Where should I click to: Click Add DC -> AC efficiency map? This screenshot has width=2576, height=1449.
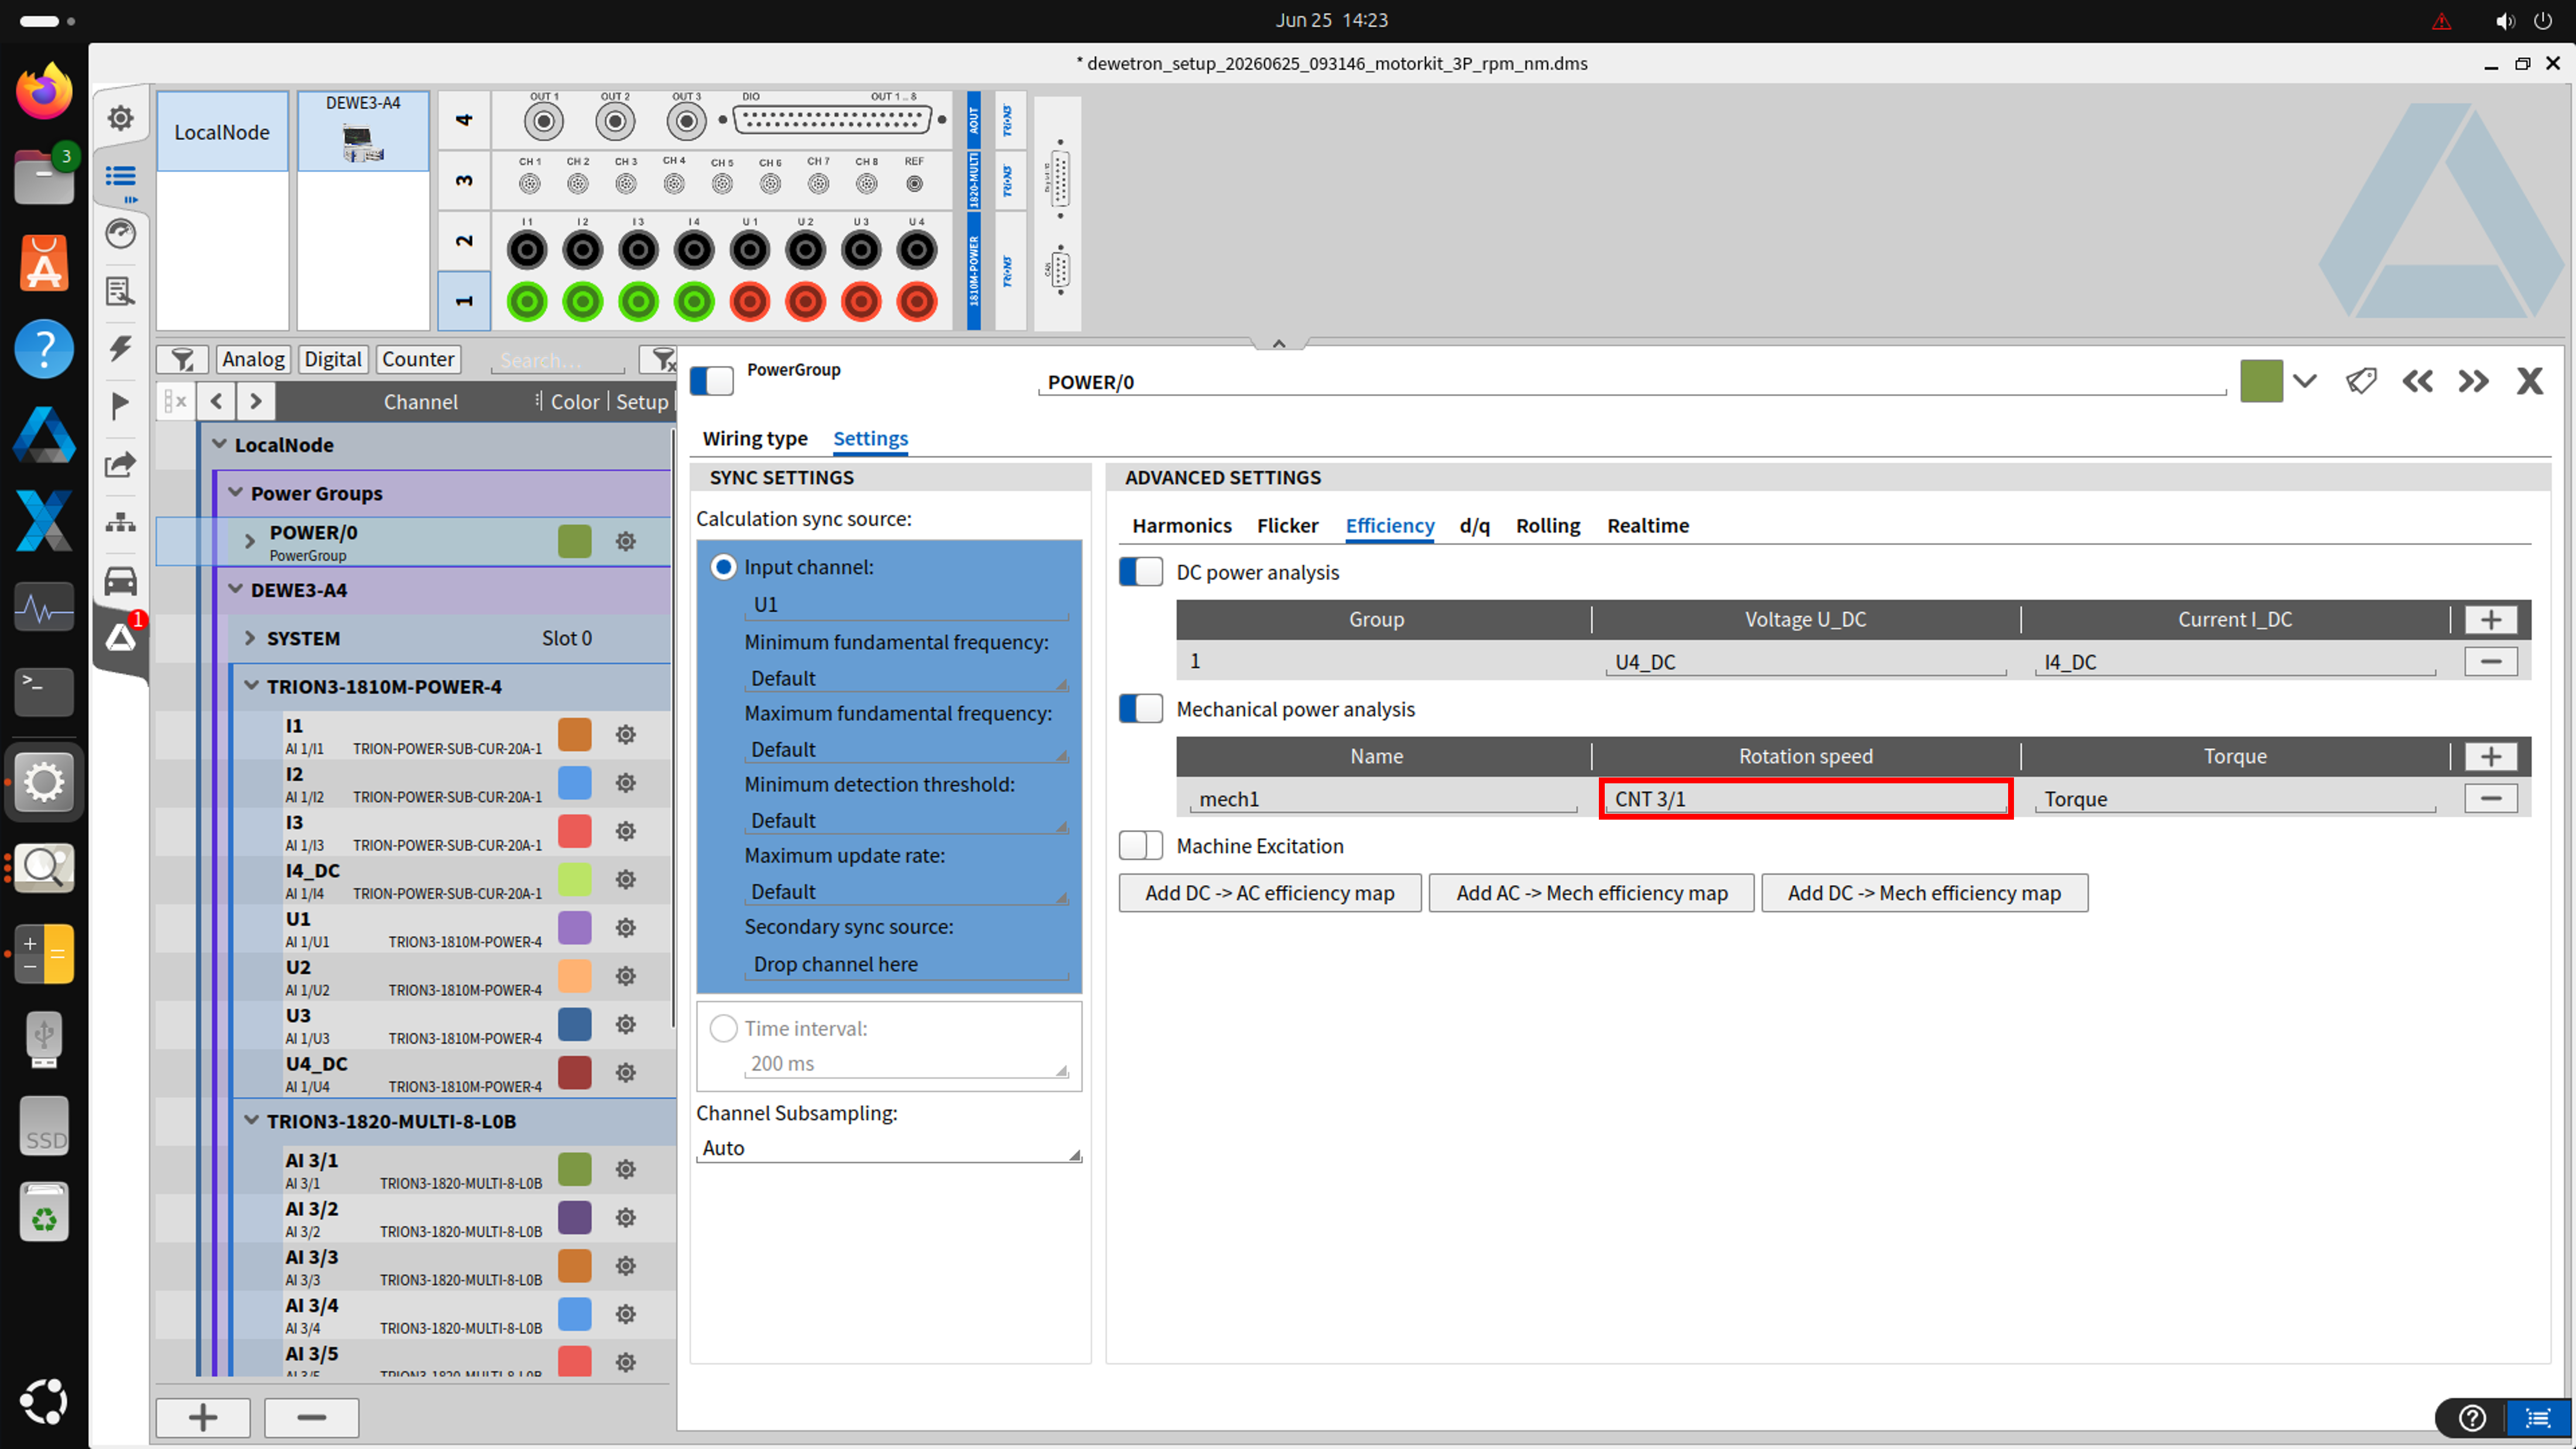1270,893
